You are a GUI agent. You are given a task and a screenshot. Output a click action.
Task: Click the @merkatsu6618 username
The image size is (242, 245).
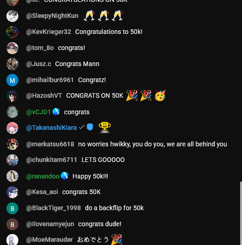[x=50, y=144]
